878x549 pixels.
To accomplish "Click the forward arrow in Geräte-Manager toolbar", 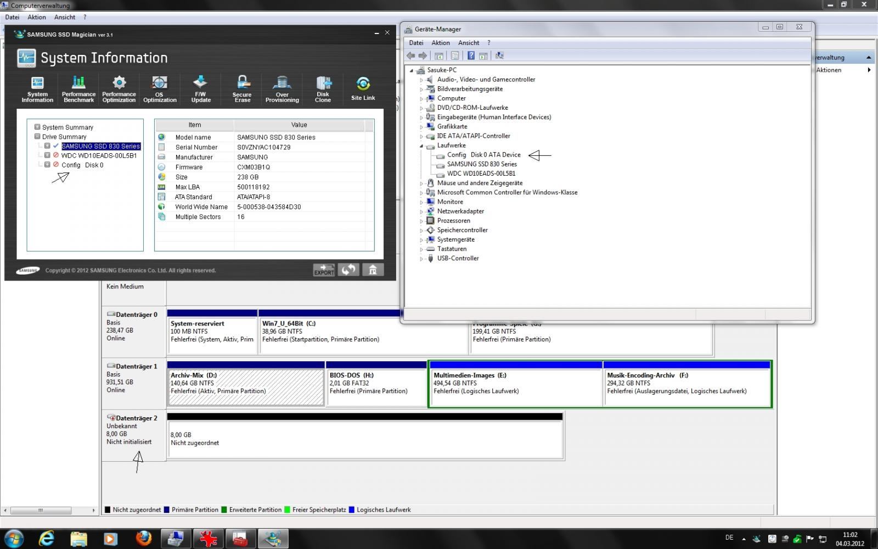I will (x=423, y=55).
